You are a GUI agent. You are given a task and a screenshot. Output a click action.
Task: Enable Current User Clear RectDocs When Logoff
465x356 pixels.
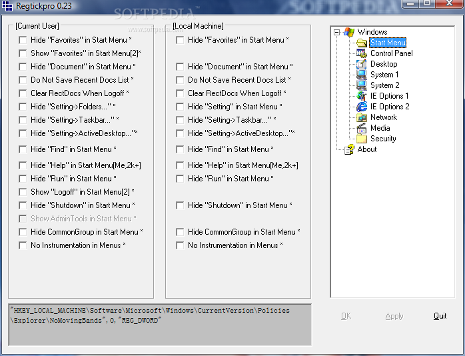23,93
